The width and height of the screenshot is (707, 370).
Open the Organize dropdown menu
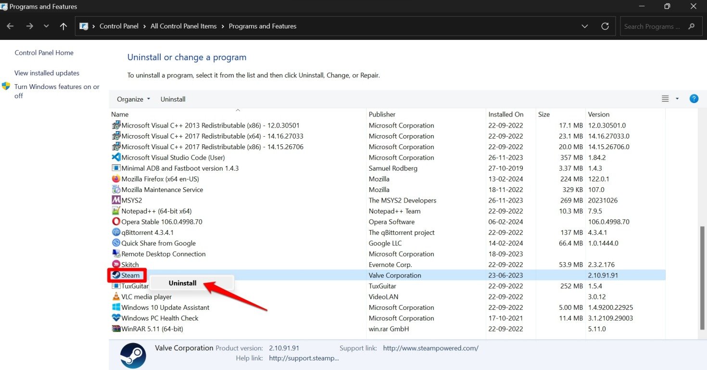click(133, 99)
